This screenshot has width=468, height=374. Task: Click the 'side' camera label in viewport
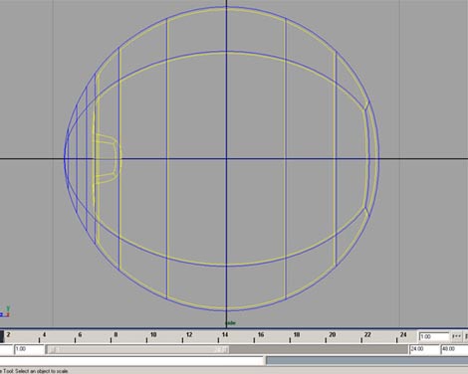coord(230,323)
